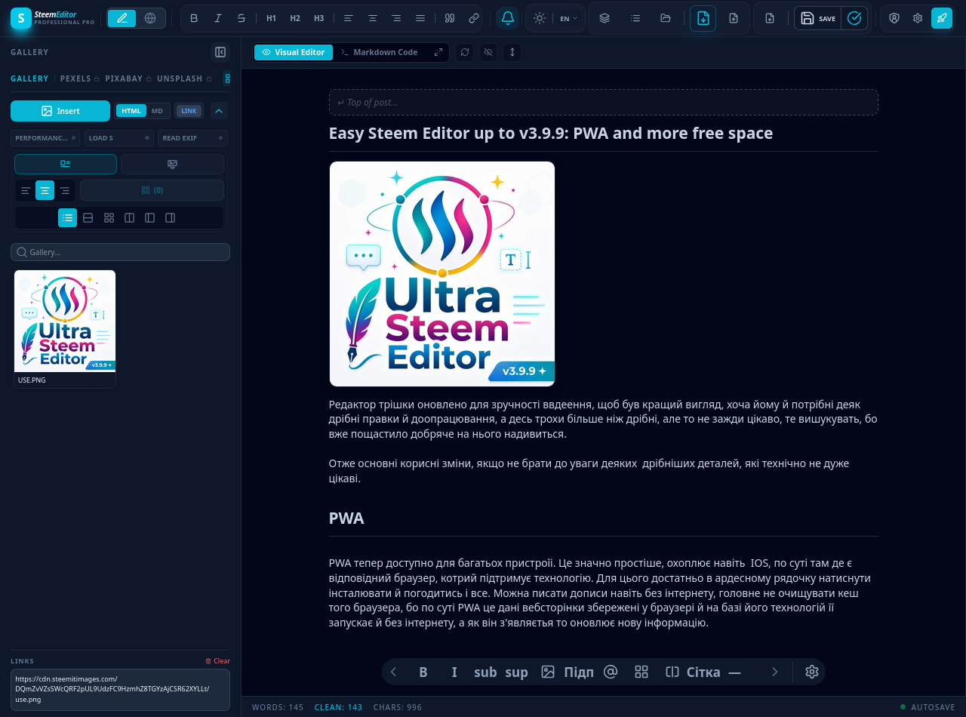Open floating toolbar settings gear
Viewport: 966px width, 717px height.
[x=812, y=672]
